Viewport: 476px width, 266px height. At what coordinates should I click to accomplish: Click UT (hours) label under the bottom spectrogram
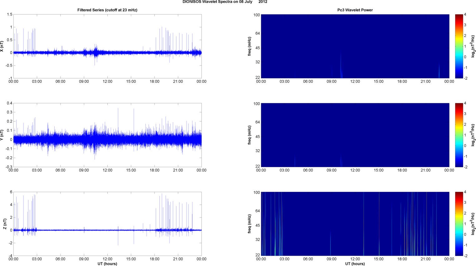click(x=355, y=264)
